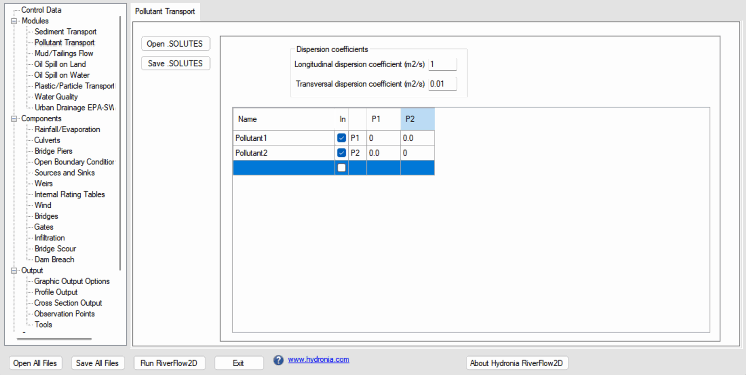Open the www.hydronia.com link
This screenshot has height=375, width=746.
coord(318,359)
